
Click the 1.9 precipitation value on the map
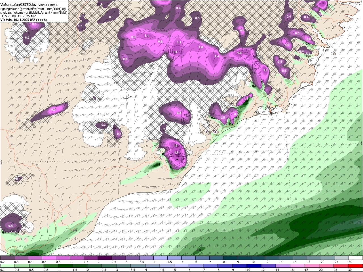click(176, 152)
